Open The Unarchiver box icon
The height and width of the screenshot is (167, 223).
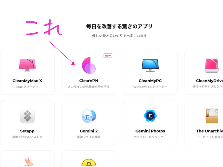point(212,116)
